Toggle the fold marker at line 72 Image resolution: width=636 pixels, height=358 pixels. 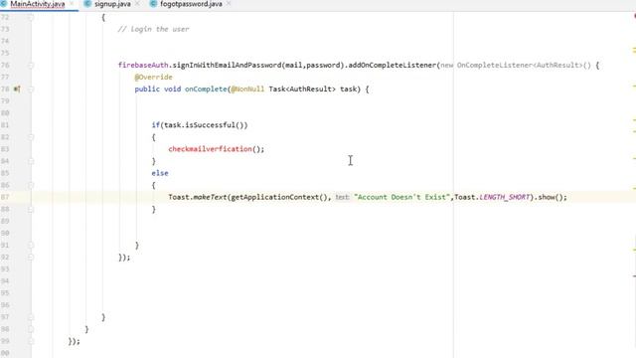pyautogui.click(x=31, y=17)
